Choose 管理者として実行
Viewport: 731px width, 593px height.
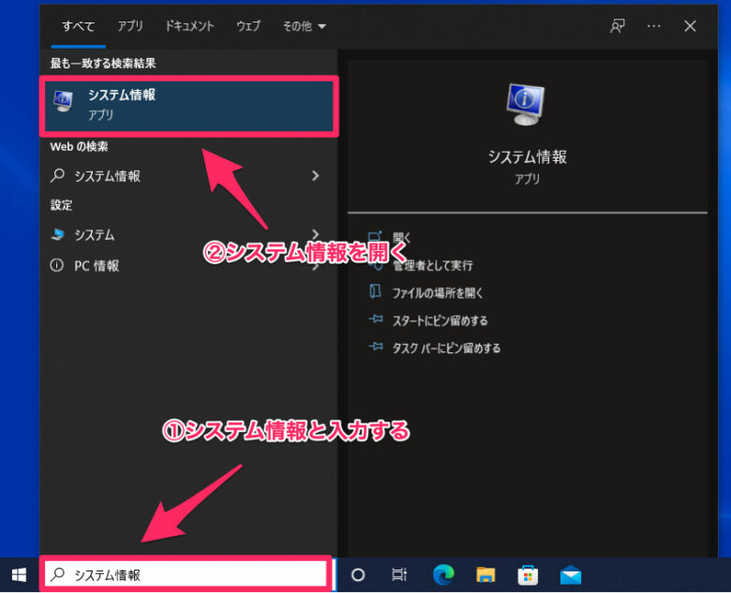coord(432,266)
